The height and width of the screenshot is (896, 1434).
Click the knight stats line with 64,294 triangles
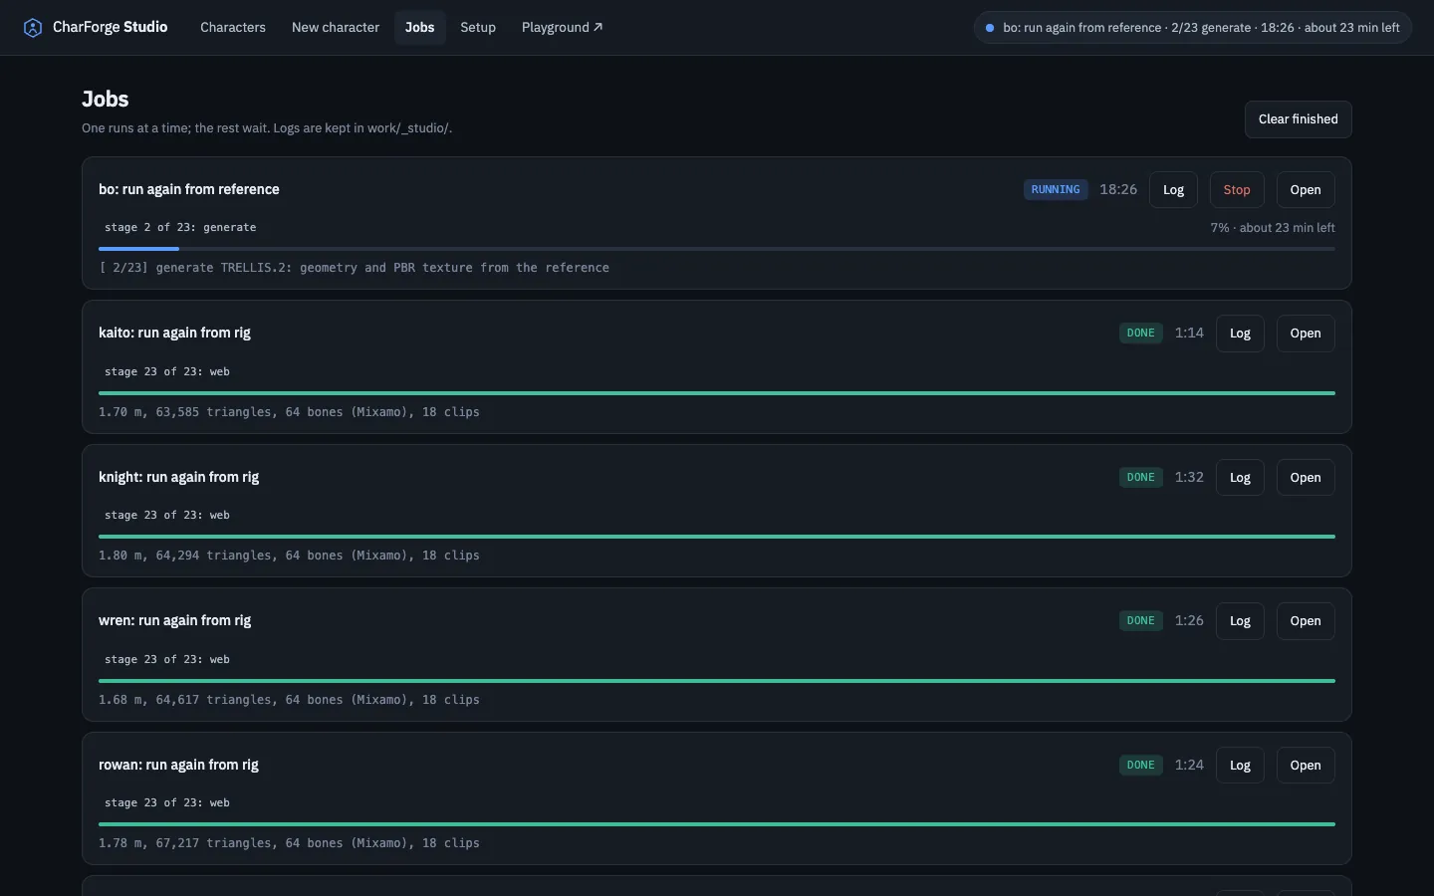289,556
